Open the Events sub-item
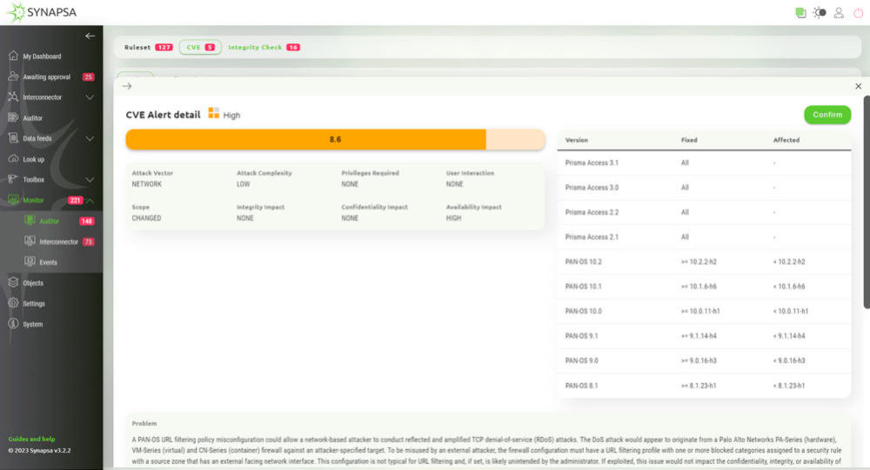 tap(48, 262)
